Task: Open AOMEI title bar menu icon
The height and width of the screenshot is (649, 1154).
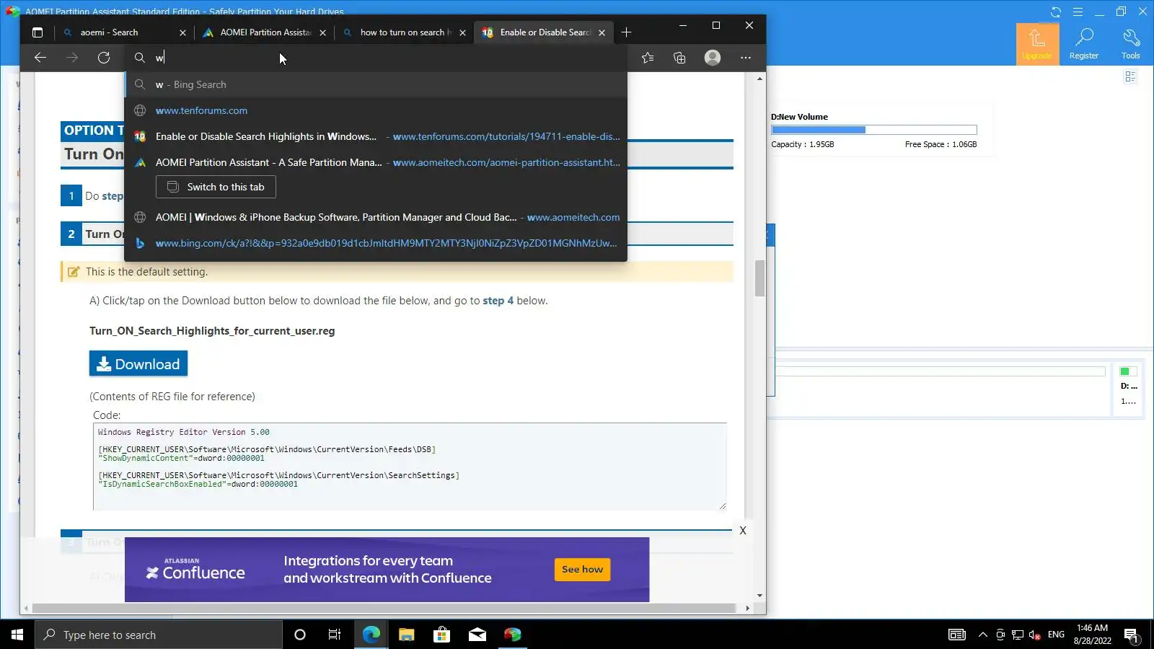Action: (x=1078, y=12)
